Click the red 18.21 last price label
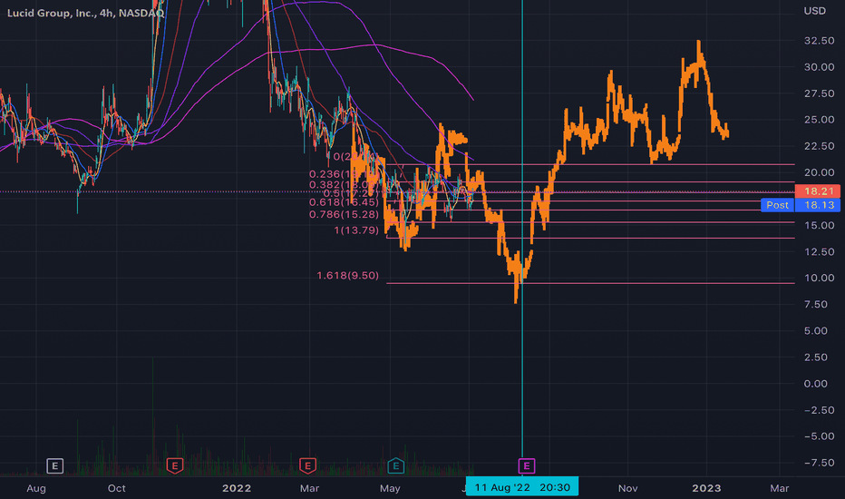 tap(818, 191)
